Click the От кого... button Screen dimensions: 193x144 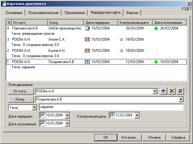[21, 92]
